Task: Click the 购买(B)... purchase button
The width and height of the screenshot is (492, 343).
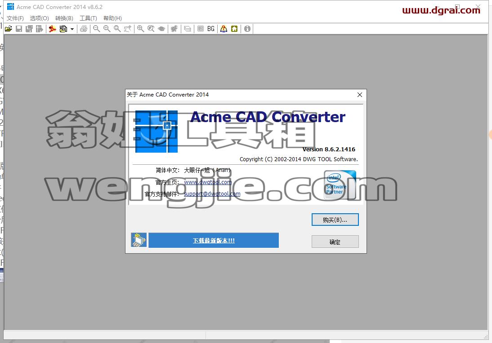Action: [x=335, y=220]
